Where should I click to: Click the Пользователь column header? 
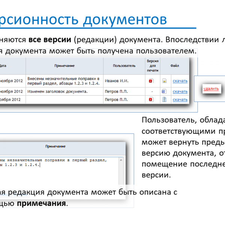[124, 66]
